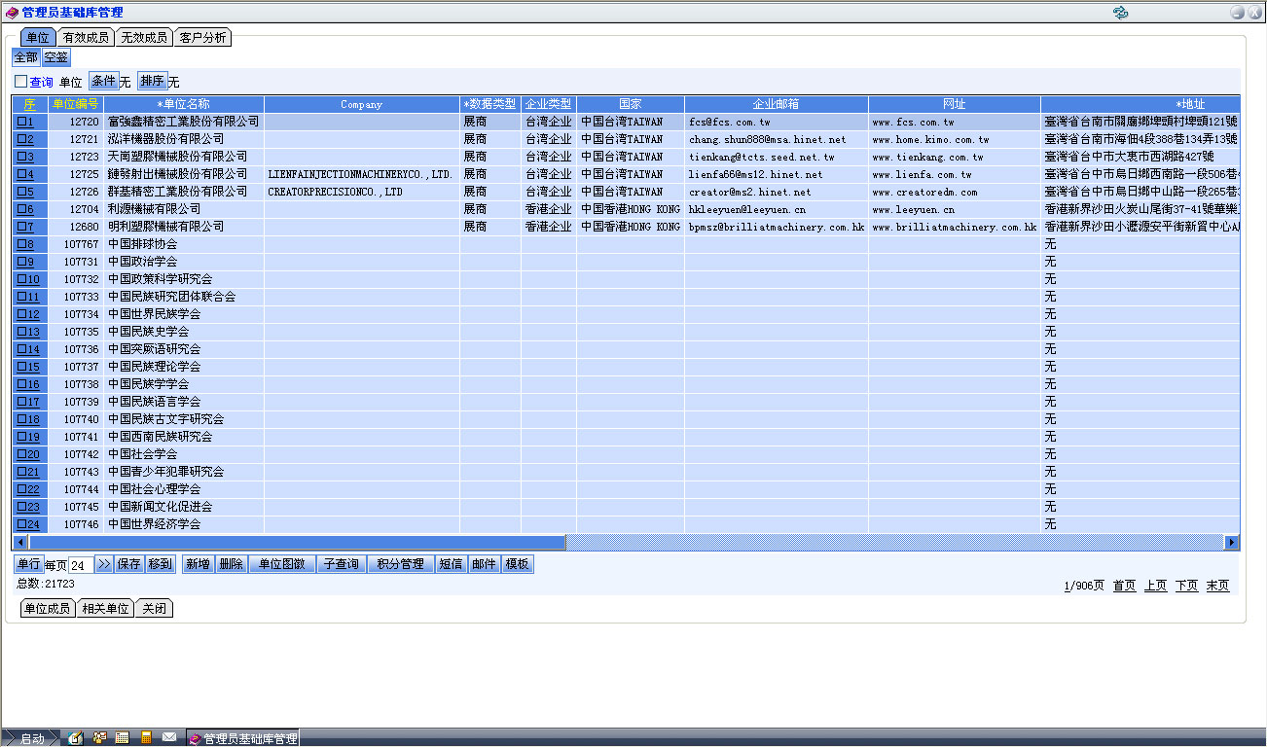This screenshot has height=748, width=1267.
Task: Click the 单位编号 column header to sort
Action: (x=76, y=104)
